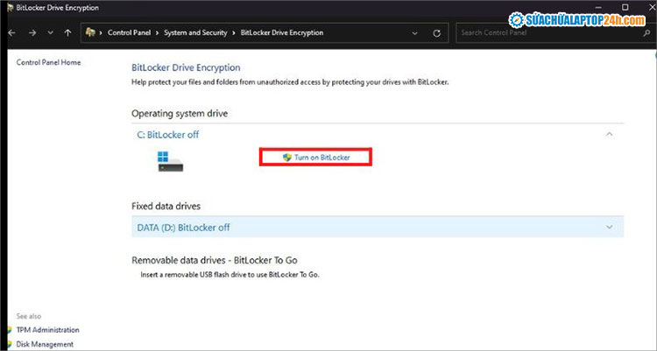This screenshot has height=351, width=657.
Task: Click the address bar Control Panel icon
Action: [x=90, y=32]
